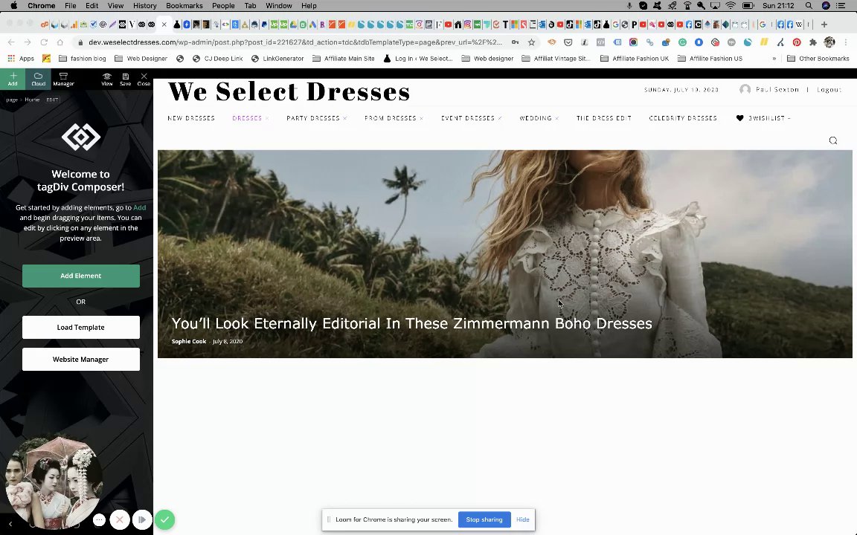Open the Affiliate Main Site bookmark folder
This screenshot has width=857, height=535.
tap(344, 59)
